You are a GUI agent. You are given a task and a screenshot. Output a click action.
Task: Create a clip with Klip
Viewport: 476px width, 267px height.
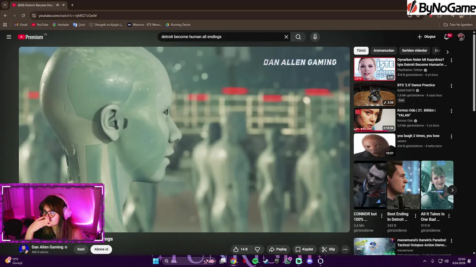(328, 249)
